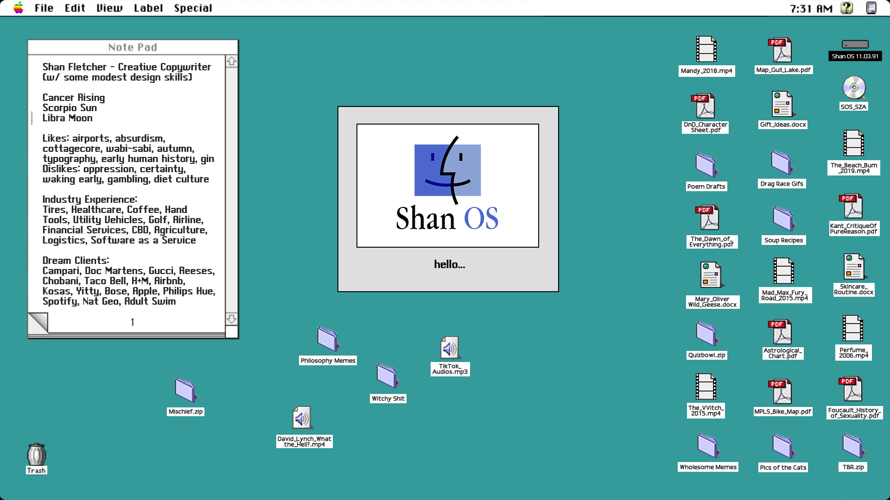Viewport: 890px width, 500px height.
Task: Open The_Dawn_of_Everything.pdf icon
Action: point(708,218)
